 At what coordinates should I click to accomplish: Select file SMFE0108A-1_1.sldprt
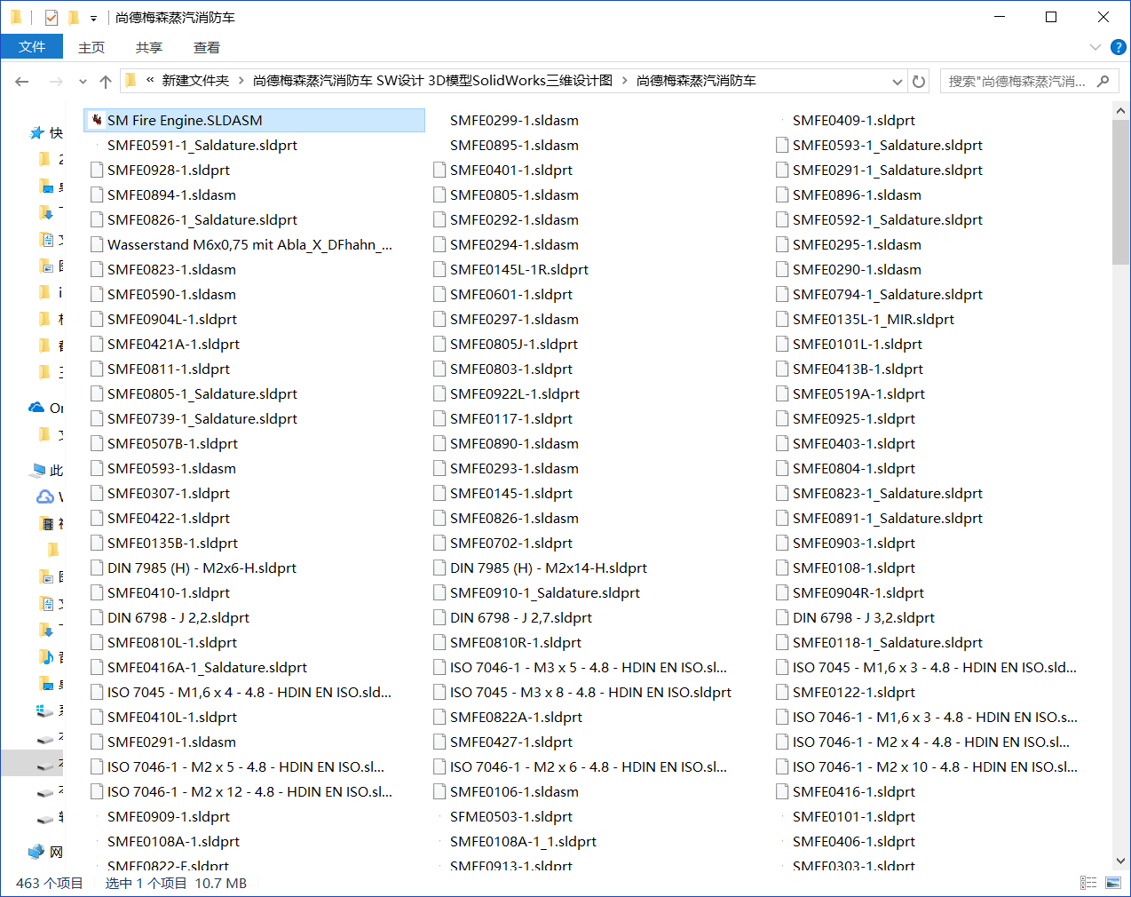click(x=523, y=841)
